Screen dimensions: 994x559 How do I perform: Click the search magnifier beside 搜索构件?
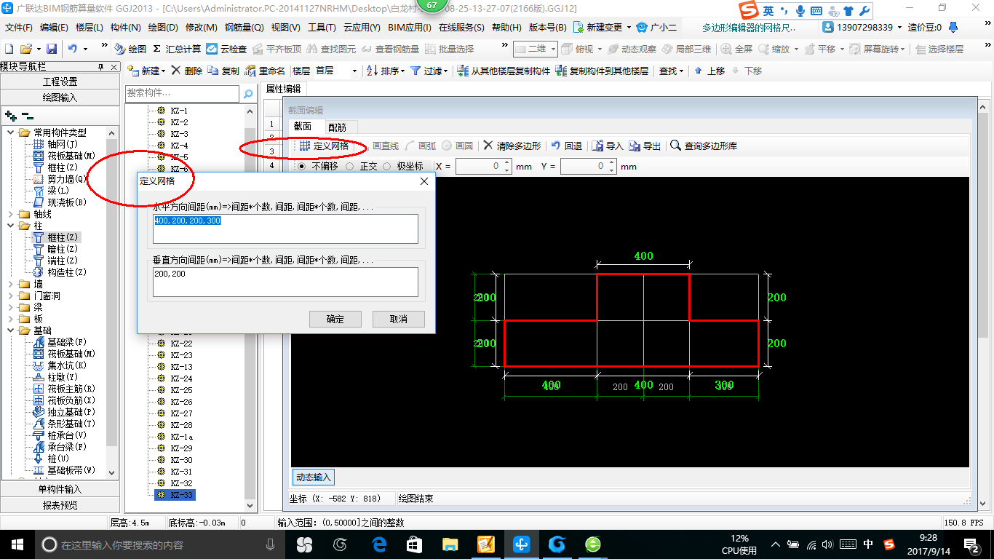tap(248, 94)
